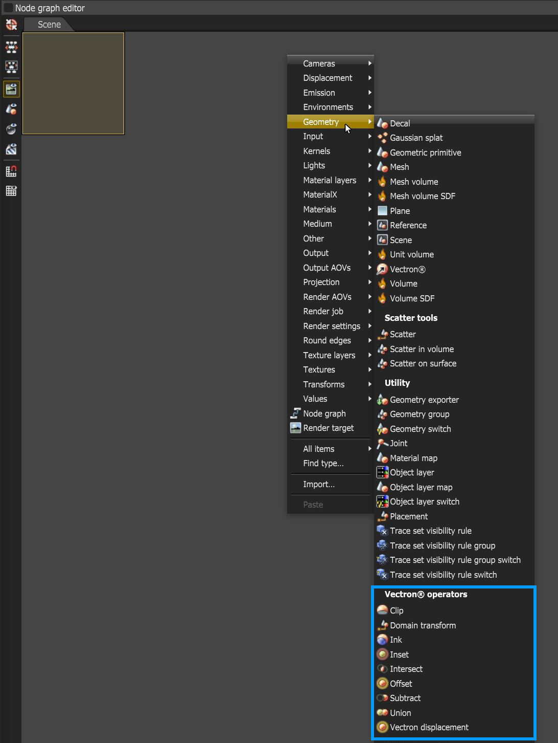Expand the Kernels submenu arrow
Viewport: 558px width, 743px height.
(x=370, y=151)
